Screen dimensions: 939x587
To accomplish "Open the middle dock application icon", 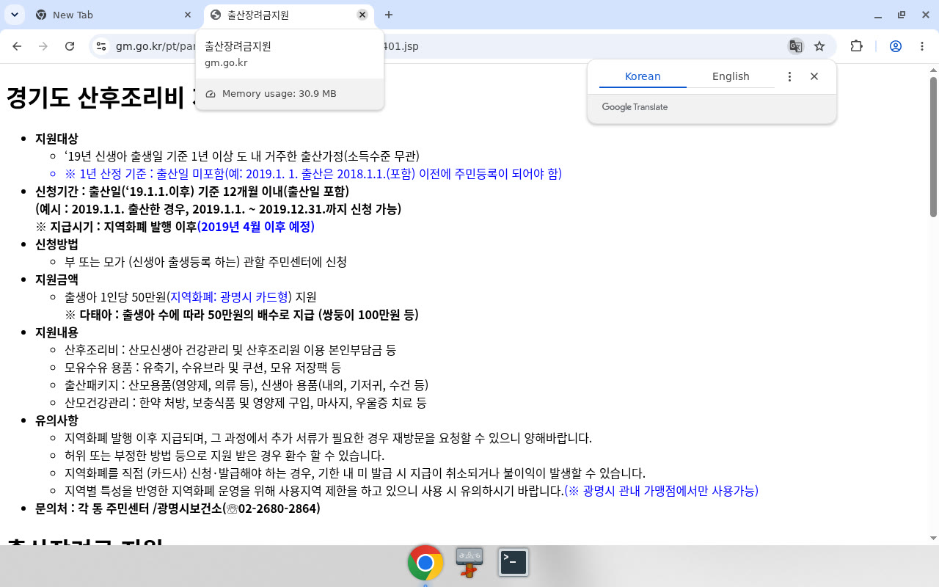I will pos(469,563).
